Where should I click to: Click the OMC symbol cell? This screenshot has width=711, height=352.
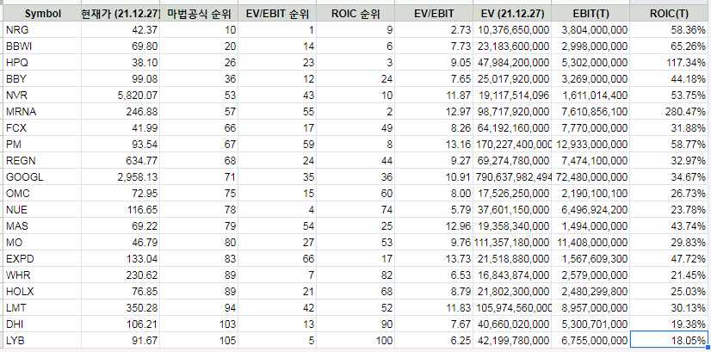tap(43, 194)
